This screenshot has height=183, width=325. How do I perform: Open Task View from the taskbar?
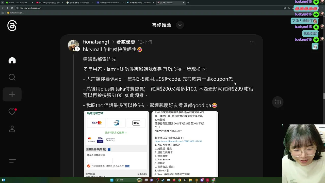click(146, 180)
